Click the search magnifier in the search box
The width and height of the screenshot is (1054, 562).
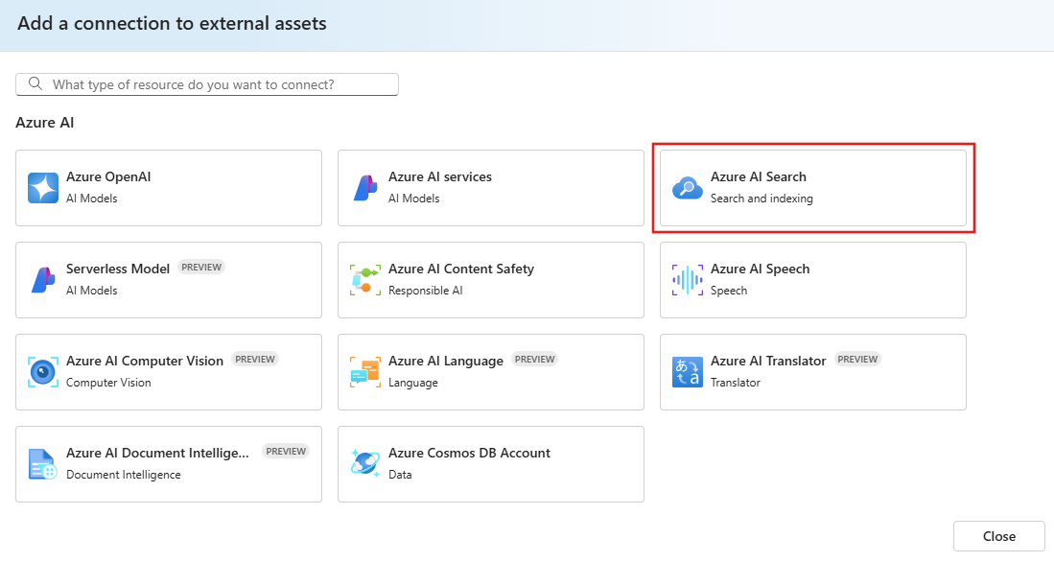coord(36,83)
